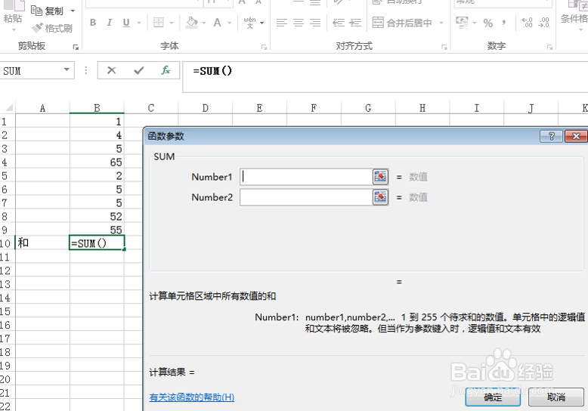Image resolution: width=588 pixels, height=411 pixels.
Task: Align text right
Action: (315, 23)
